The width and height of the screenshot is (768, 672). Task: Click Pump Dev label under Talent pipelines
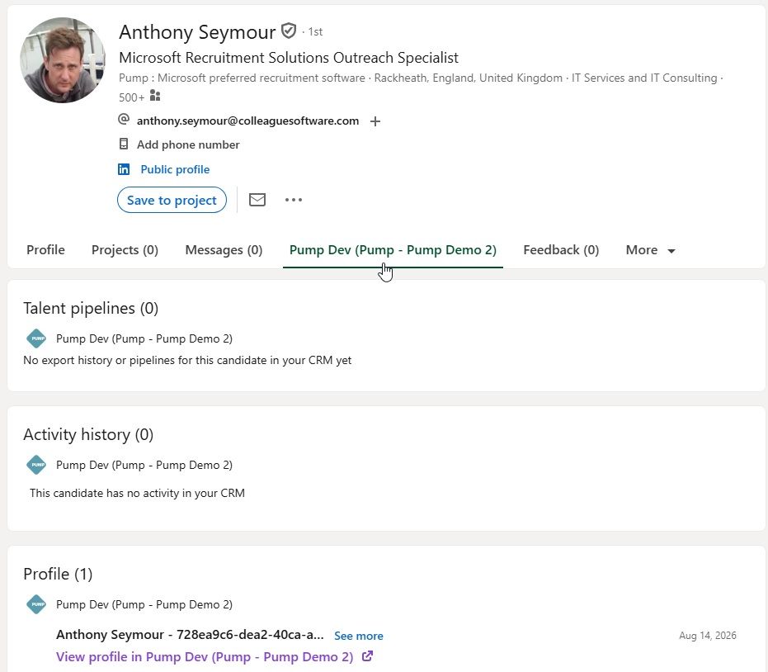click(x=144, y=338)
